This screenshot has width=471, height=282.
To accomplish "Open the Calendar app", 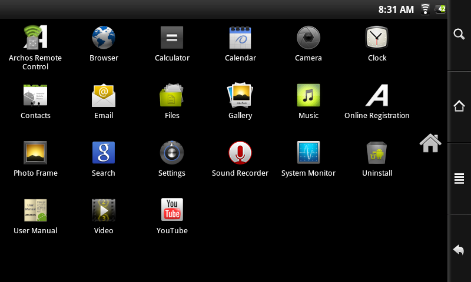I will pyautogui.click(x=240, y=38).
